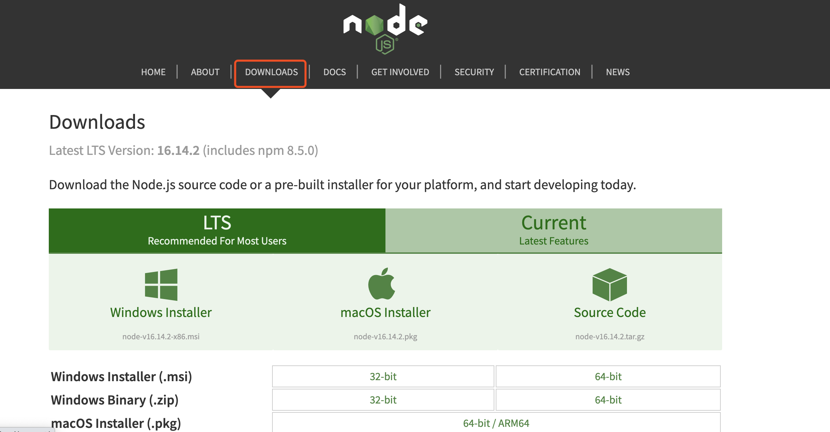
Task: Visit the Certification page
Action: click(549, 72)
